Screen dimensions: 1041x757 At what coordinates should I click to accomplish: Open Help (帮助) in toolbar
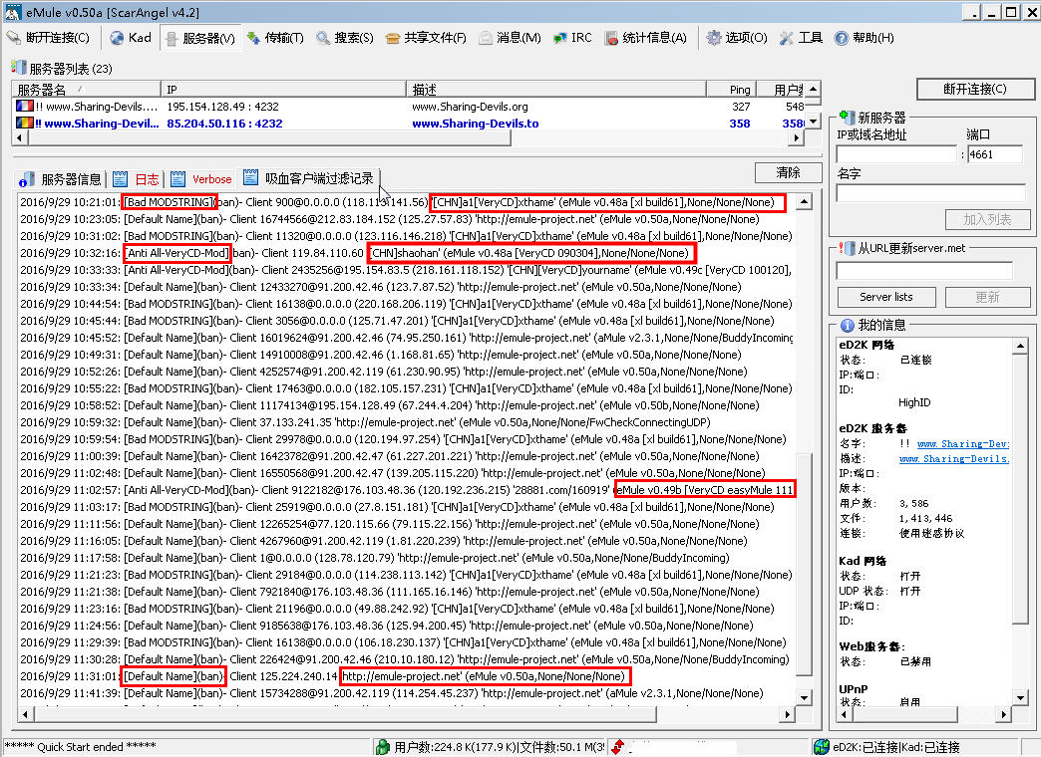point(864,38)
